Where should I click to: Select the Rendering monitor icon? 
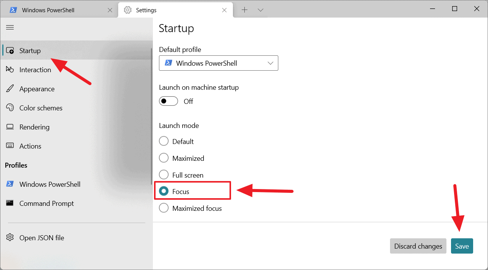click(10, 127)
